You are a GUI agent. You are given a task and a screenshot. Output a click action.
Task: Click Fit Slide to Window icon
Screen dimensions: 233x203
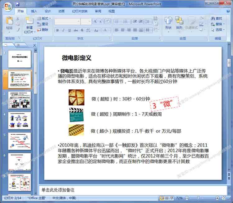click(223, 198)
